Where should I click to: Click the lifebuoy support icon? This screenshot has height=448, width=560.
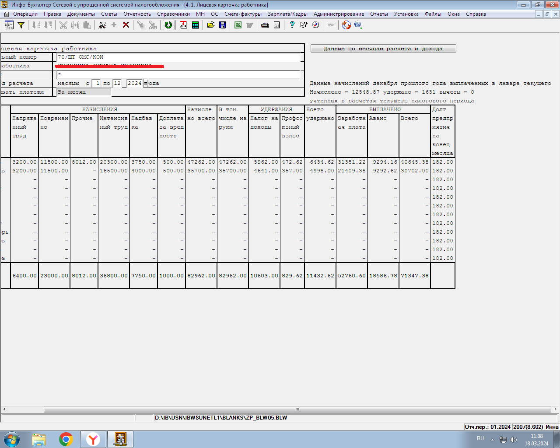tap(346, 25)
